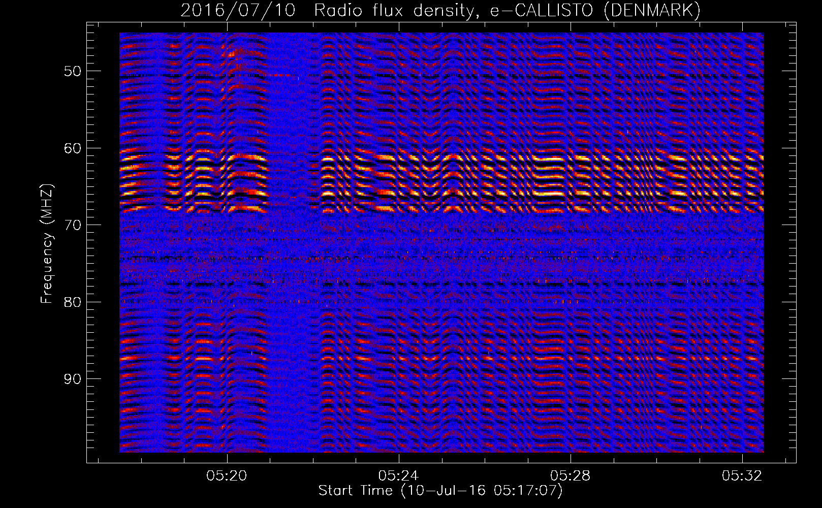Image resolution: width=822 pixels, height=508 pixels.
Task: Click the 70 frequency tick label
Action: point(72,225)
